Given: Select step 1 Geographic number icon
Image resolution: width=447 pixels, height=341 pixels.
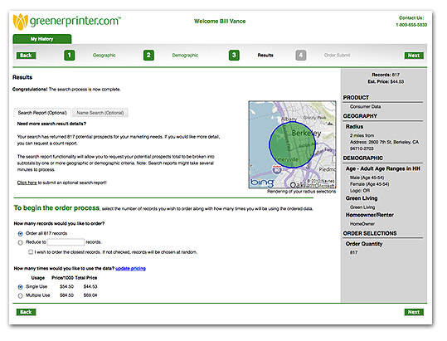Looking at the screenshot, I should tap(70, 55).
